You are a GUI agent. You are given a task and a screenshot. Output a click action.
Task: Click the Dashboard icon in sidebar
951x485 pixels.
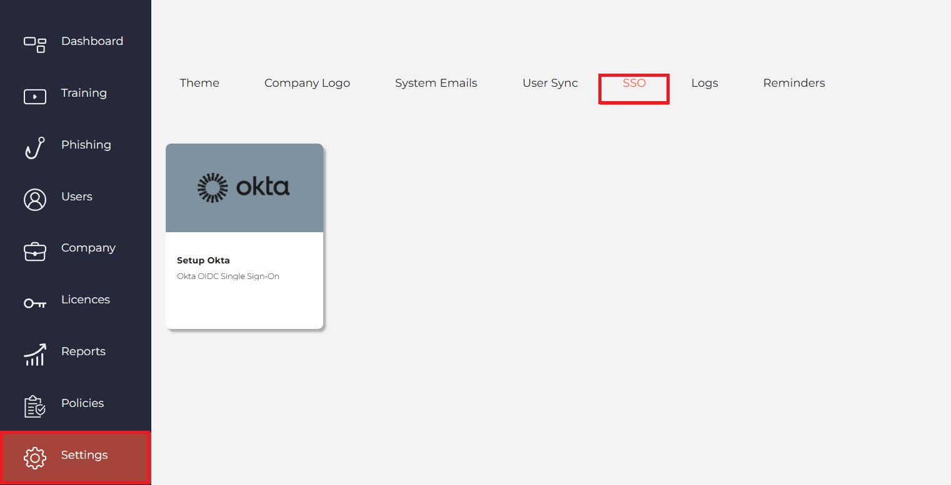35,44
